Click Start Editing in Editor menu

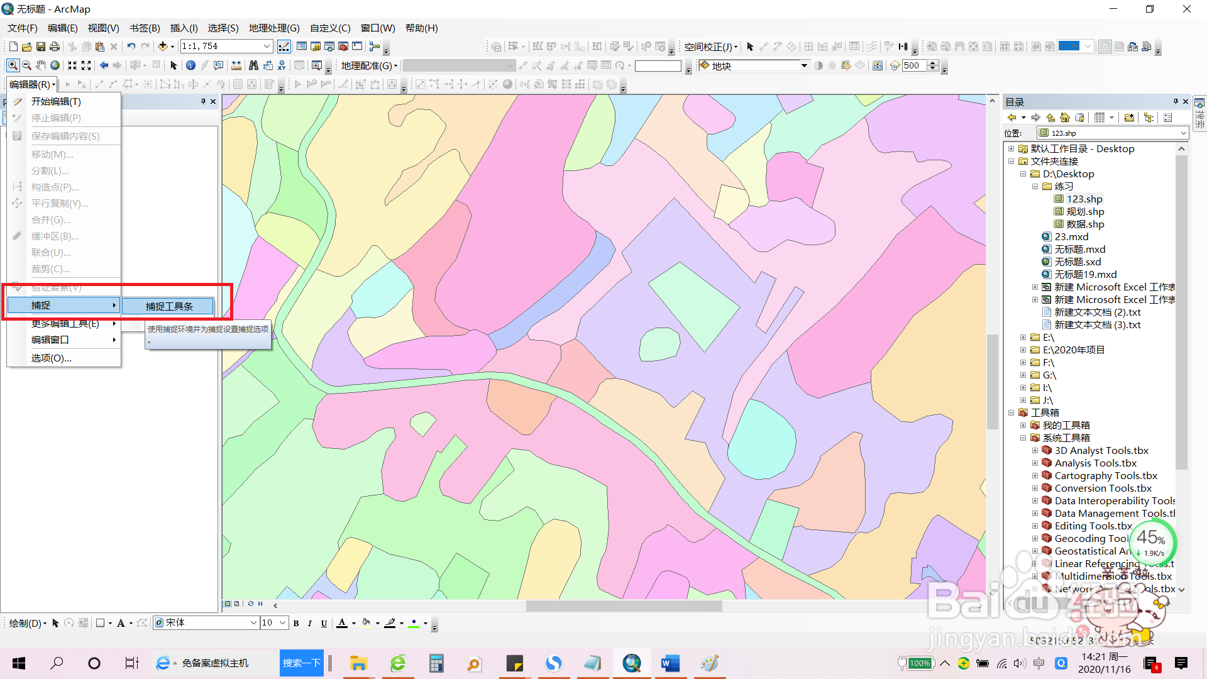pyautogui.click(x=56, y=101)
